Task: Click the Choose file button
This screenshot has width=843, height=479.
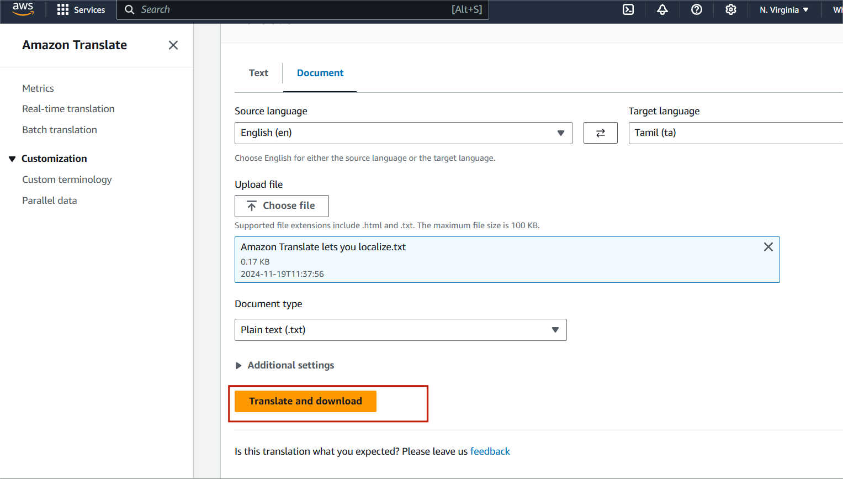Action: point(282,206)
